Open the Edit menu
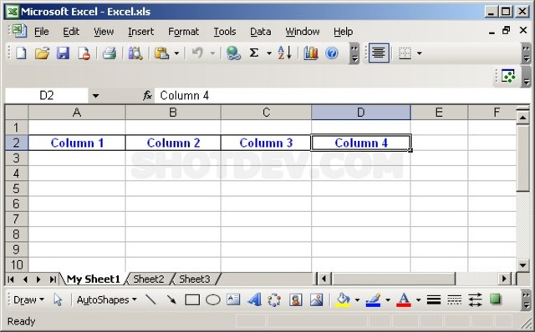Viewport: 535px width, 332px height. point(71,32)
